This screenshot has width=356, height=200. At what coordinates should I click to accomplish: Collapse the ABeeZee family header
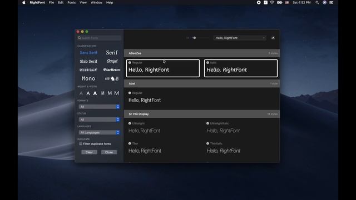tap(202, 53)
